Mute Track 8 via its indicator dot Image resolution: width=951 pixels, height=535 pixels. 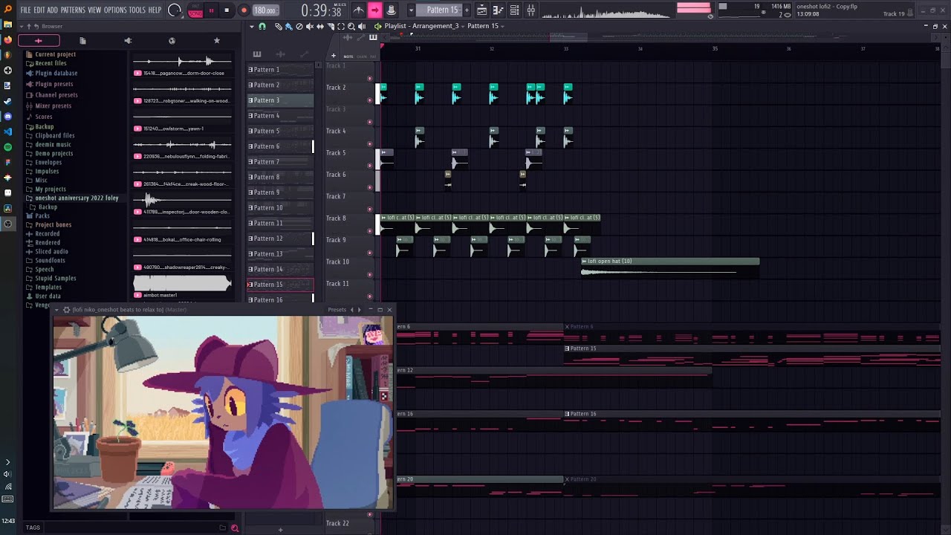(x=370, y=231)
